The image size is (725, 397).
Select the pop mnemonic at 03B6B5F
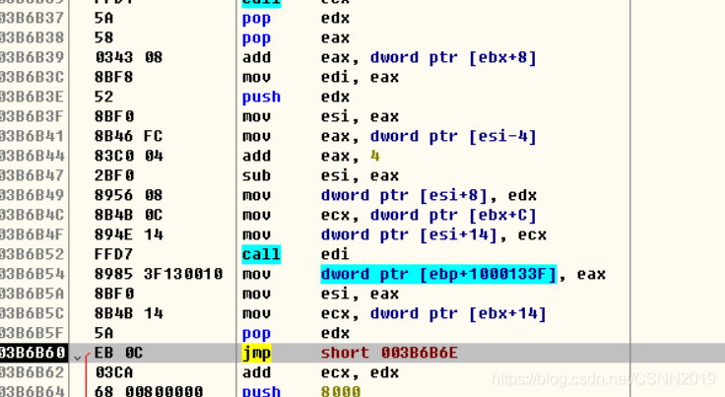coord(256,333)
